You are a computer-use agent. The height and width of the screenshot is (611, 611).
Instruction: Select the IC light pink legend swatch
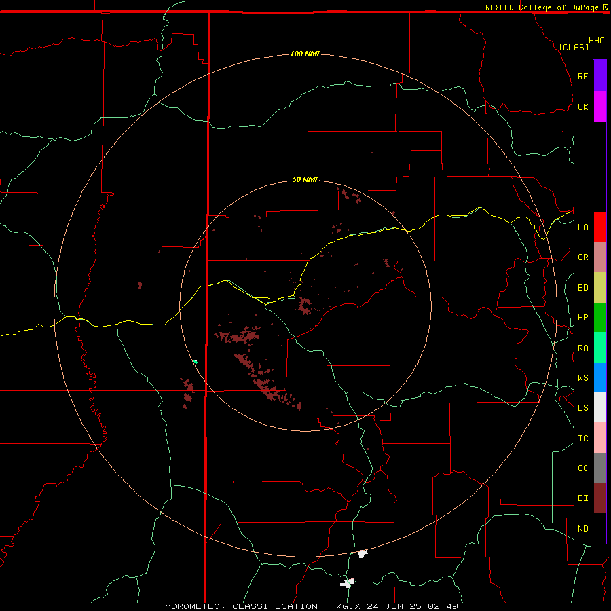click(x=599, y=438)
